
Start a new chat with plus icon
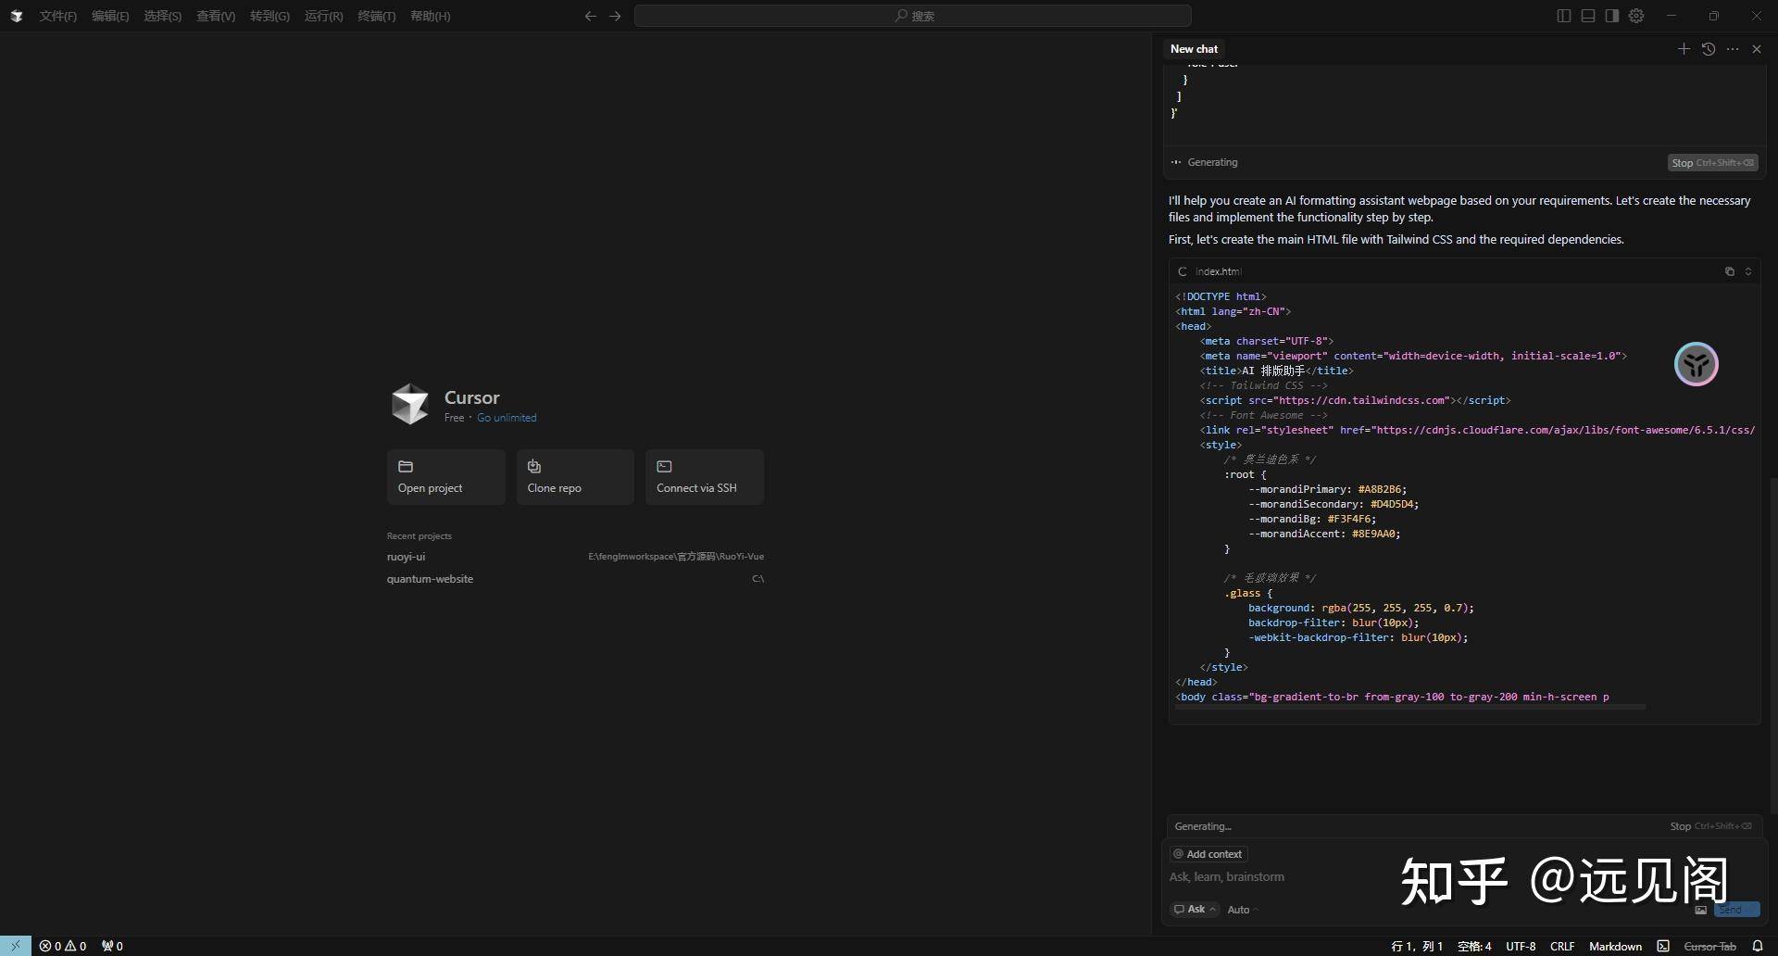click(1684, 49)
